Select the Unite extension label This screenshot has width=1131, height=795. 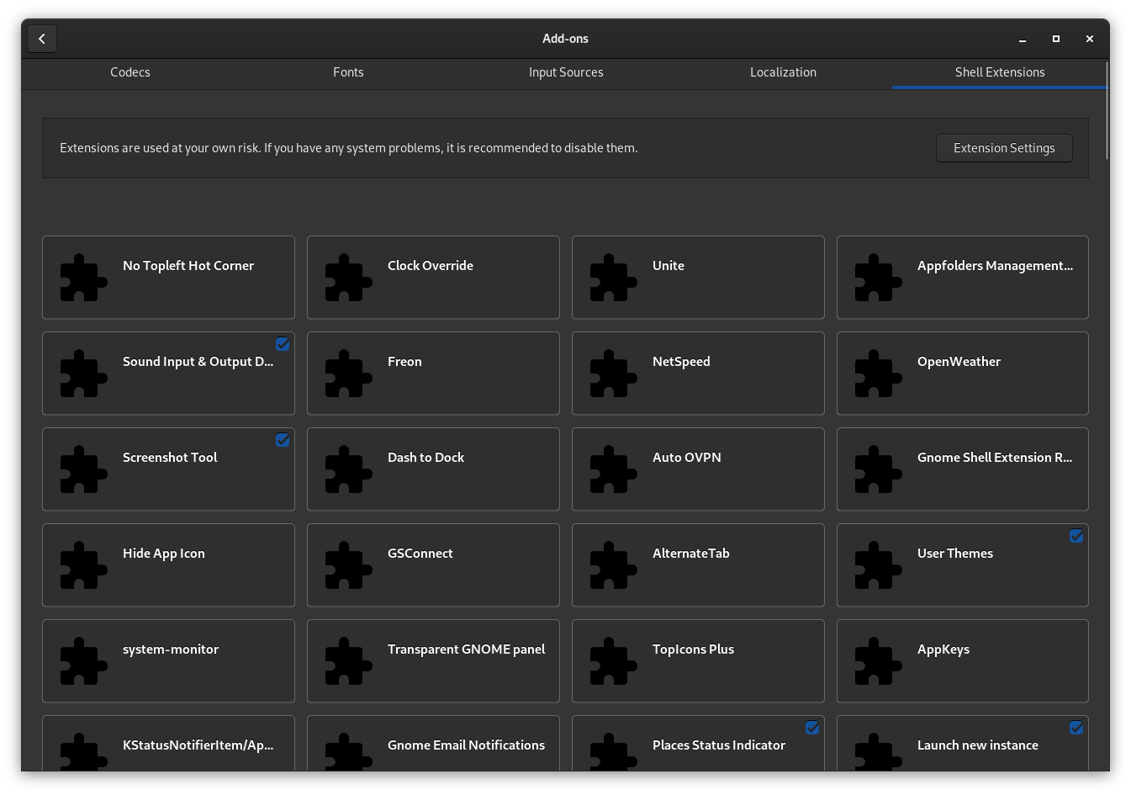pos(669,266)
